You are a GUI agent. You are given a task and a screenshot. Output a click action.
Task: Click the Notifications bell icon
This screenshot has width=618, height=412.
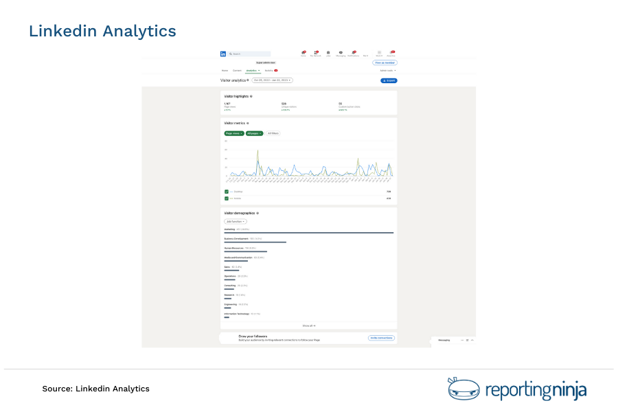pyautogui.click(x=352, y=53)
